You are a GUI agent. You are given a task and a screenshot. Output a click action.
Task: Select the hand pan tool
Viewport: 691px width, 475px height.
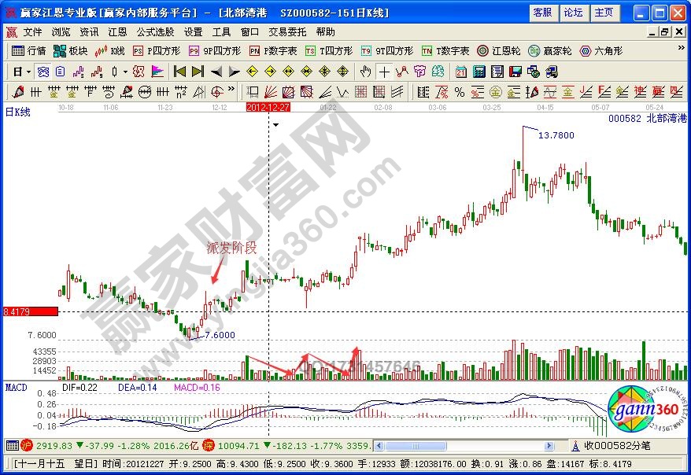tap(366, 71)
